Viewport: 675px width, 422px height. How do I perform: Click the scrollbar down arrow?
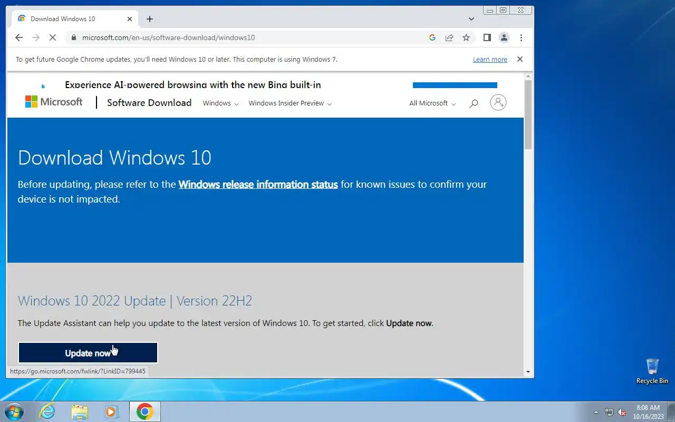pos(528,372)
